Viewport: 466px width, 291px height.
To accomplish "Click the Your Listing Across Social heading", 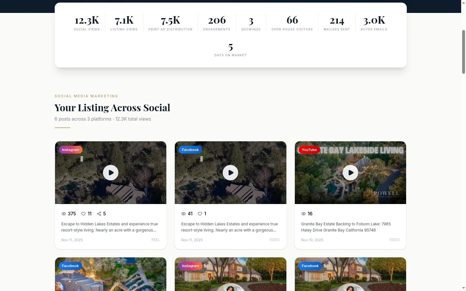I will 112,108.
